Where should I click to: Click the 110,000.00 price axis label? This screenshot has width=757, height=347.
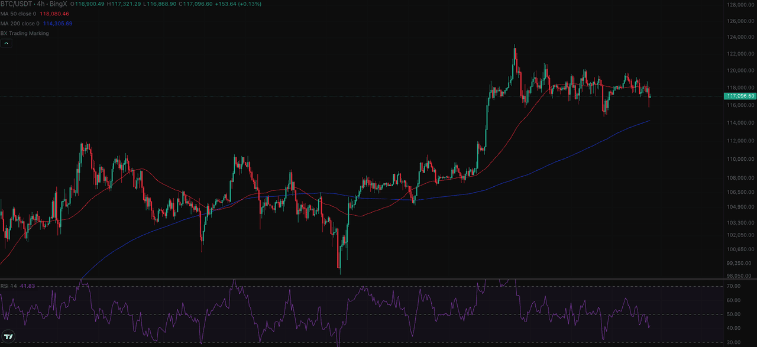(740, 159)
